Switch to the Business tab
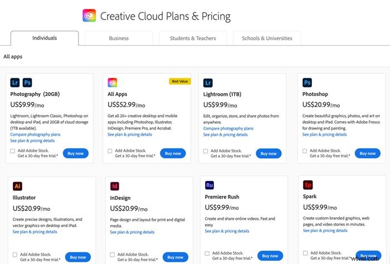 pyautogui.click(x=119, y=39)
